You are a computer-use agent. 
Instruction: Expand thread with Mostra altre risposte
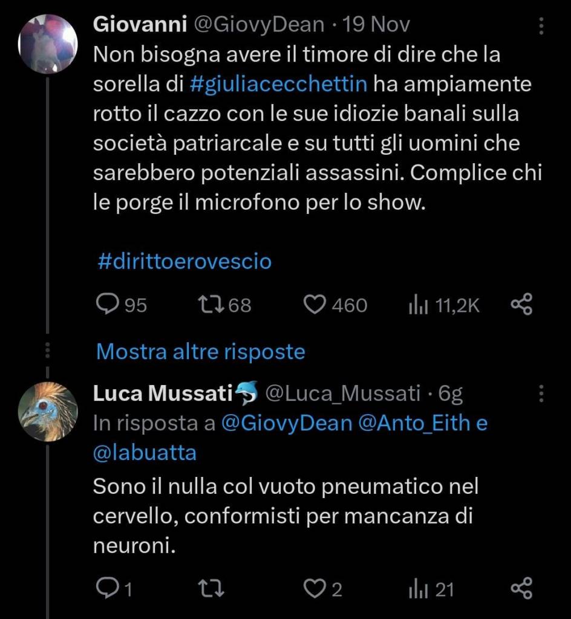[x=200, y=351]
